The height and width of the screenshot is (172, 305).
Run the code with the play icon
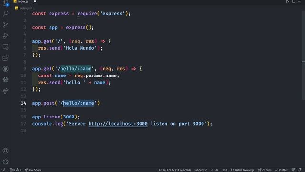click(287, 1)
